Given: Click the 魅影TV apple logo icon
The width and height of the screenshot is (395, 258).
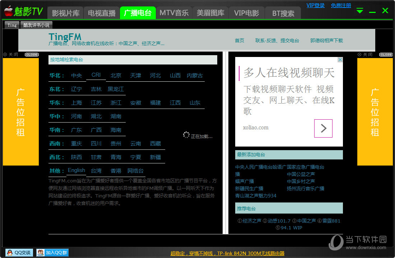Looking at the screenshot, I should click(9, 11).
